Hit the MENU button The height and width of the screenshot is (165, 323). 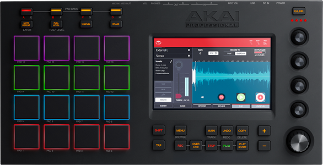click(181, 131)
